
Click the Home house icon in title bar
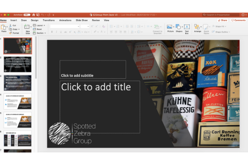[x=33, y=15]
